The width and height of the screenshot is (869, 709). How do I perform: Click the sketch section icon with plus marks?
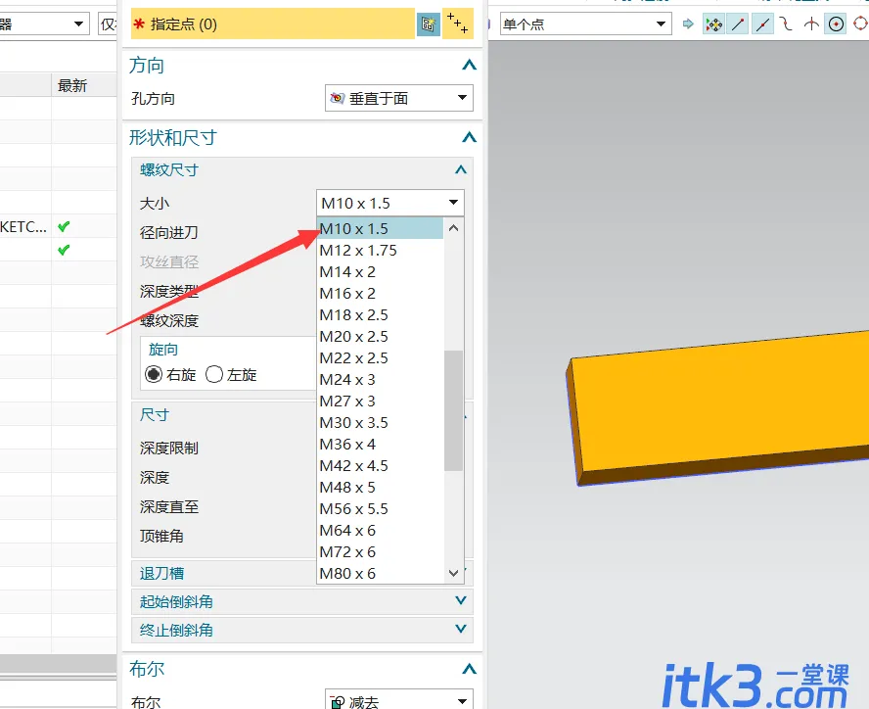(x=458, y=24)
